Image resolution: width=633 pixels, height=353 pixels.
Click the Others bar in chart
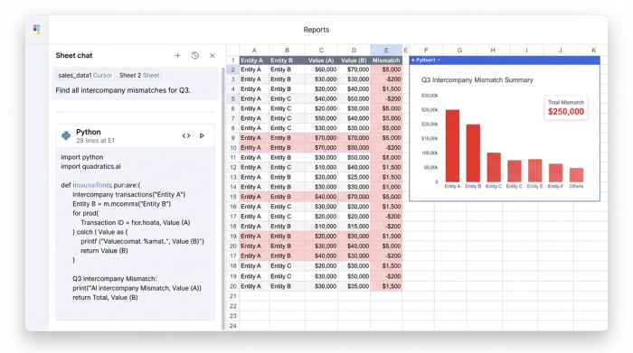click(x=576, y=175)
